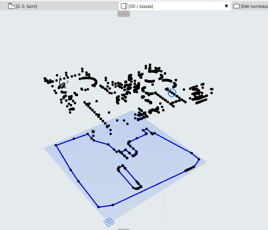This screenshot has height=230, width=268.
Task: Click the floor plan icon on Szint tab
Action: [12, 6]
